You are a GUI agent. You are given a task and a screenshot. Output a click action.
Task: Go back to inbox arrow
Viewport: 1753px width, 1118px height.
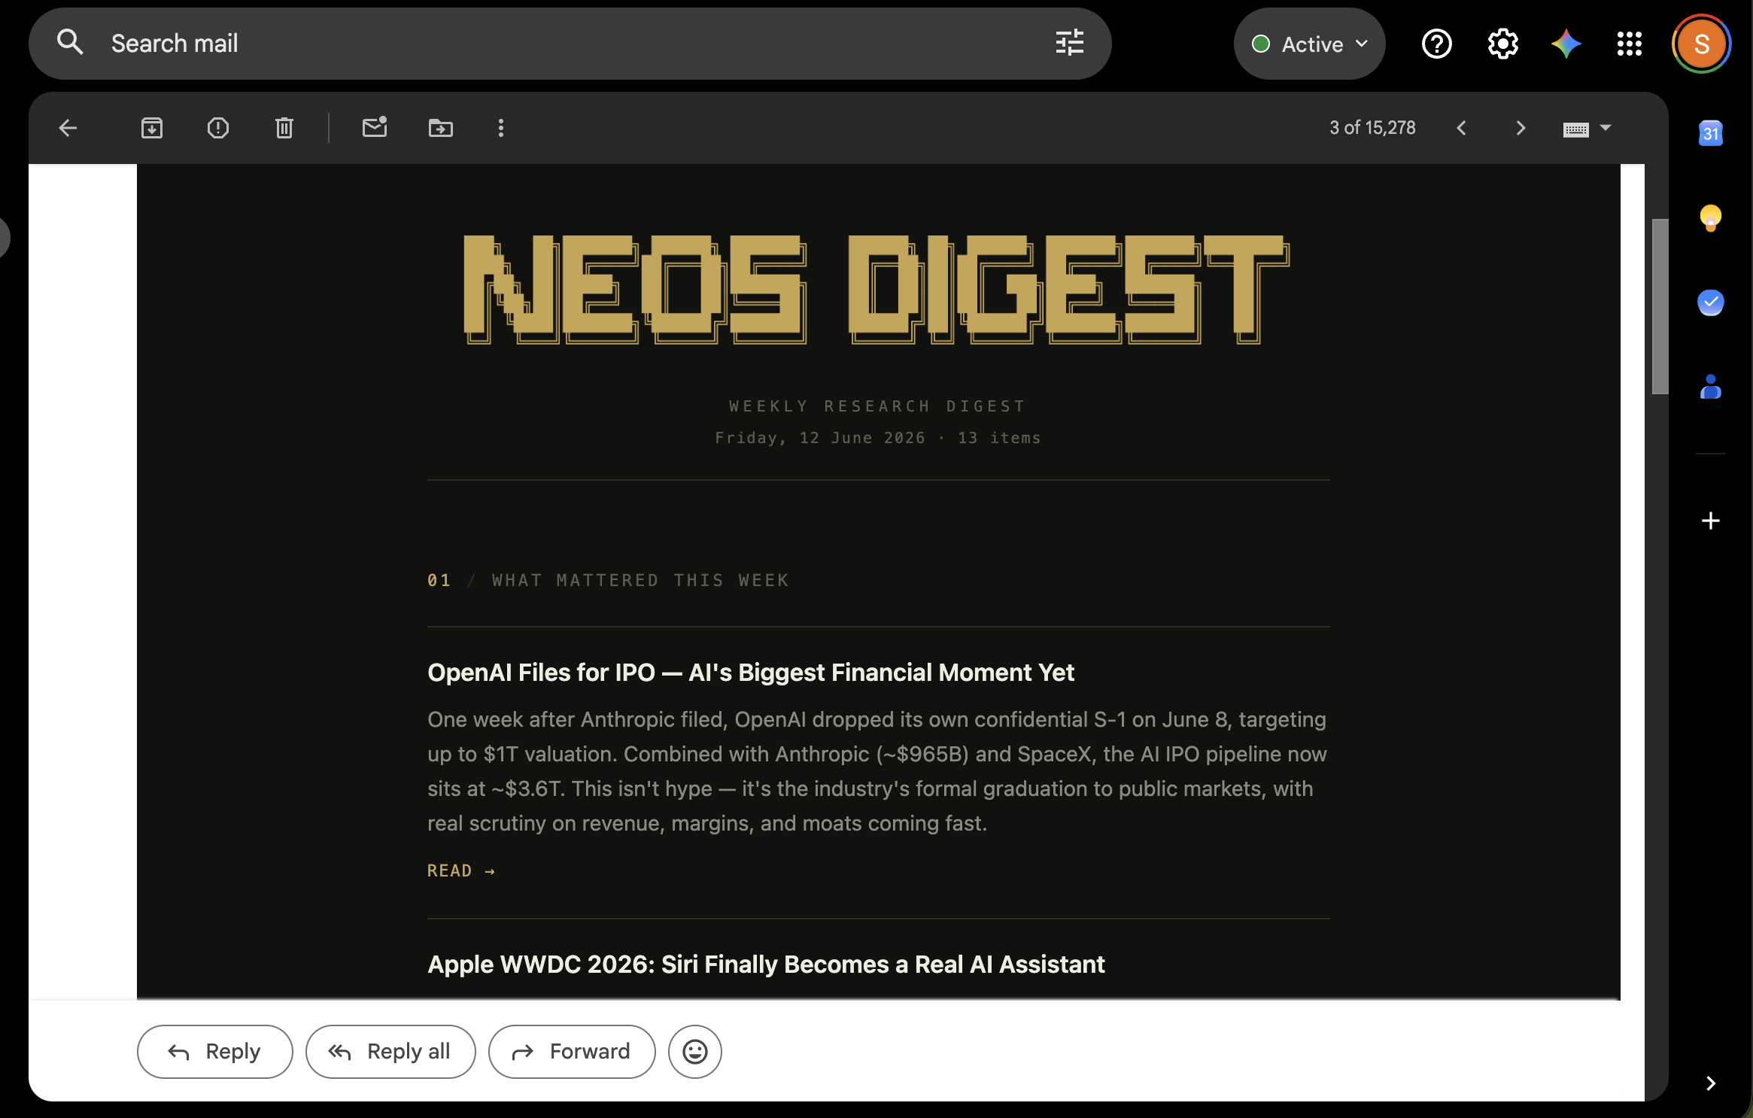68,128
